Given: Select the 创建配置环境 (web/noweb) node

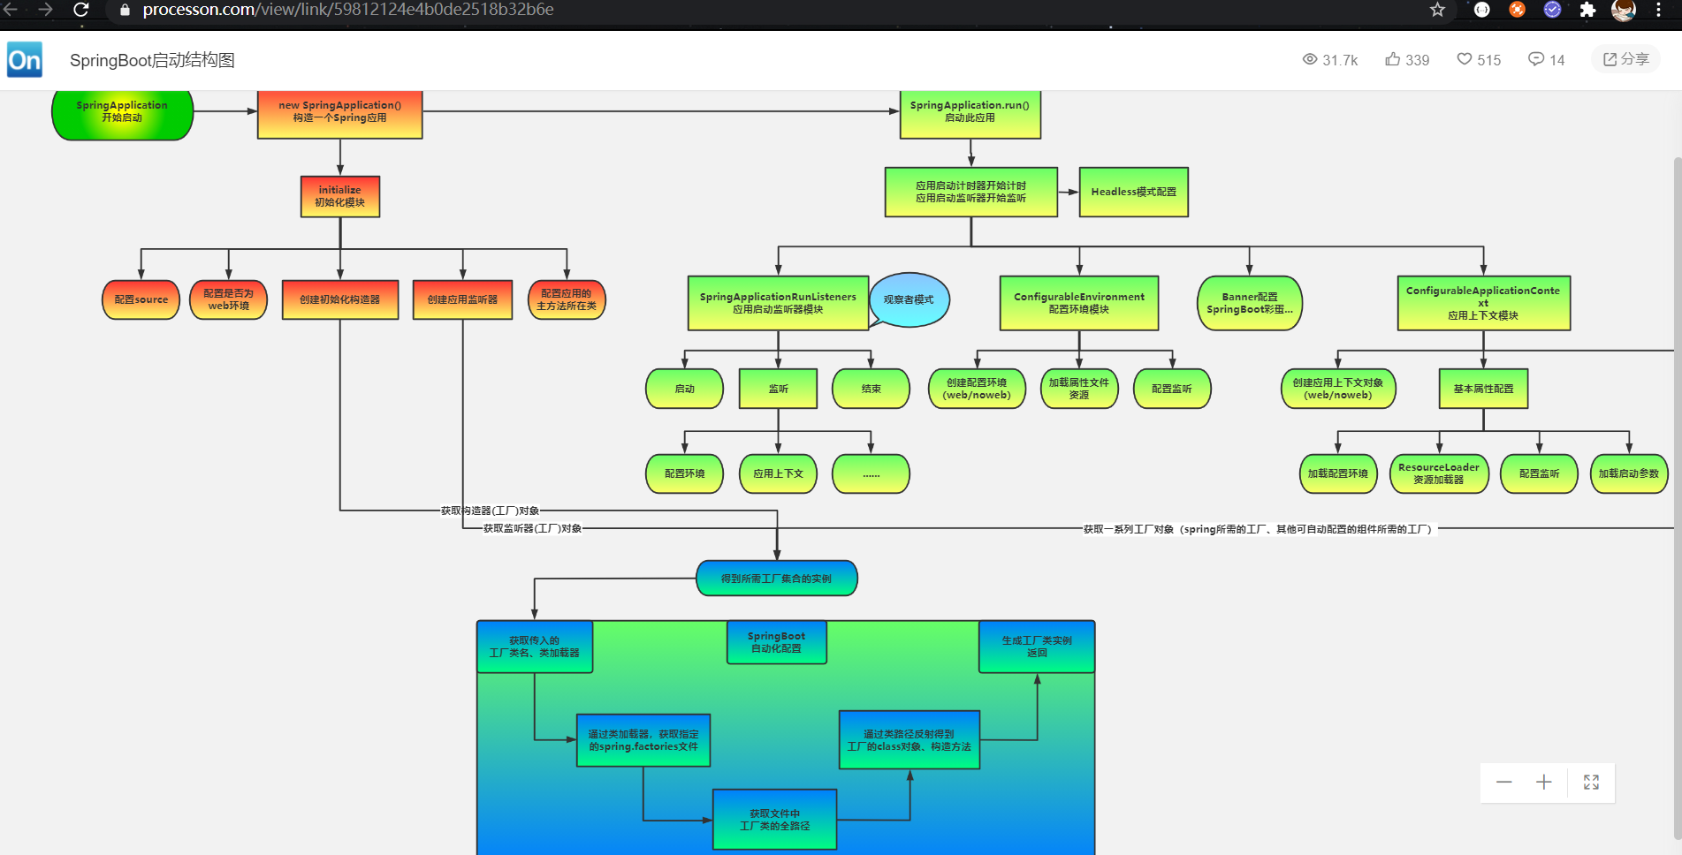Looking at the screenshot, I should 977,389.
